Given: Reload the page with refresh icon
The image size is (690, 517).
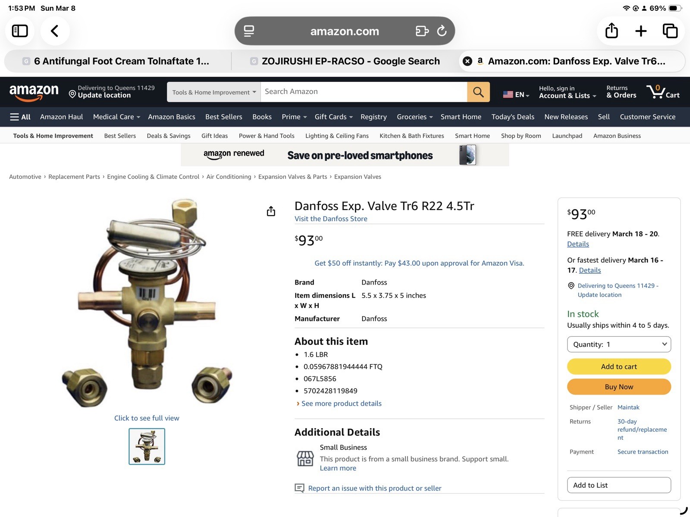Looking at the screenshot, I should point(442,31).
